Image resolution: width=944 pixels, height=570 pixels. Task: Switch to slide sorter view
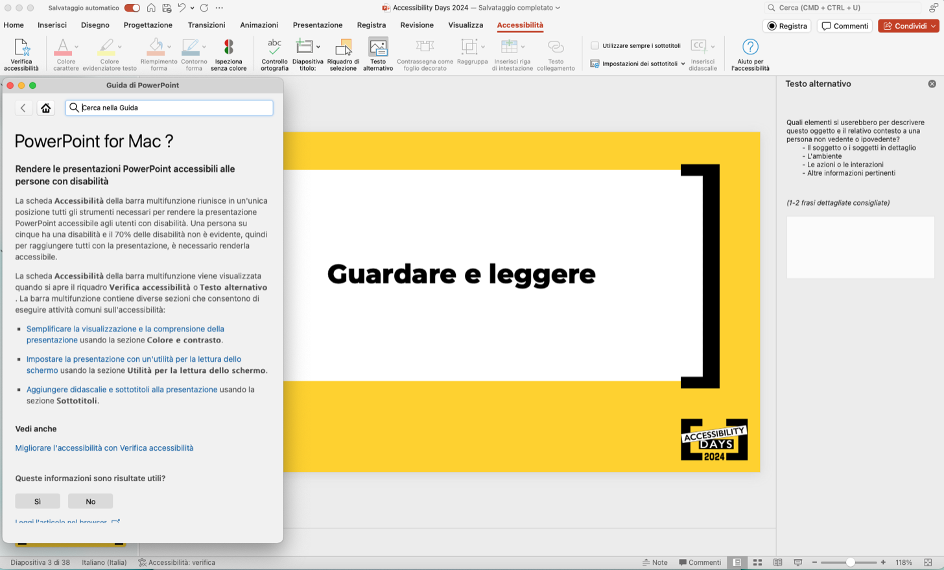click(757, 562)
